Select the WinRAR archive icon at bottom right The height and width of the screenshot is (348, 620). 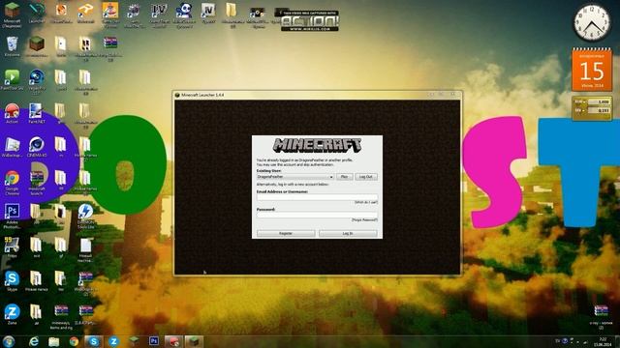(601, 316)
